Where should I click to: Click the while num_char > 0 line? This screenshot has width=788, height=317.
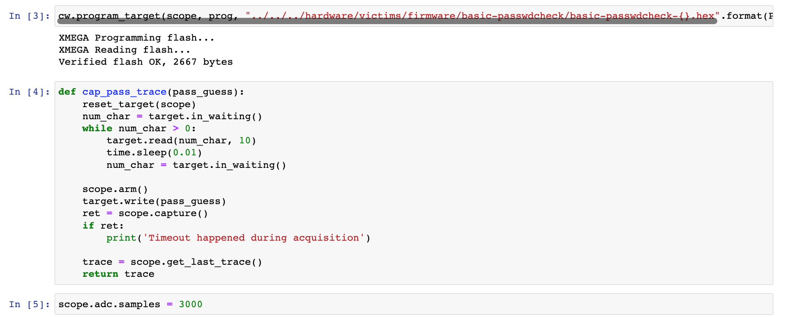tap(139, 129)
